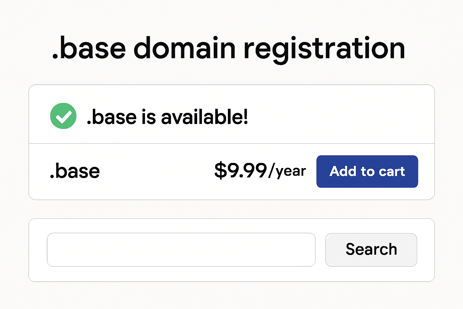Click the '.base is available!' status message
This screenshot has width=463, height=309.
167,116
